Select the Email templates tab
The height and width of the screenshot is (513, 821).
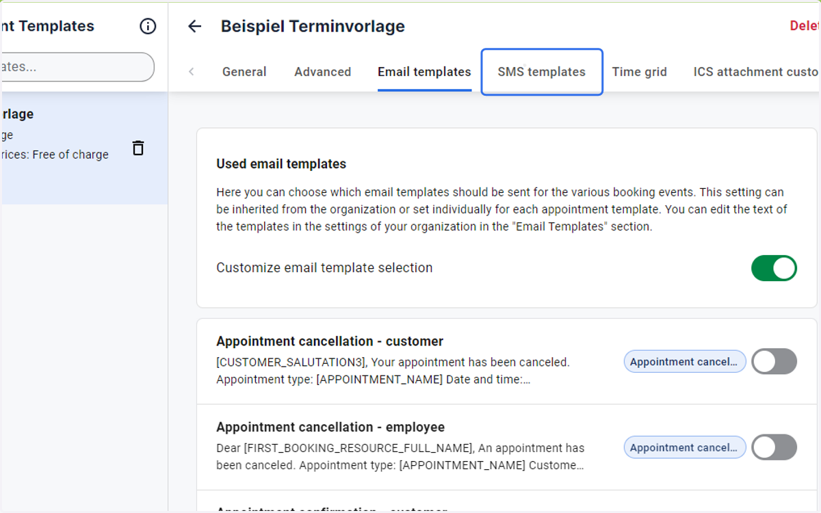click(x=424, y=72)
